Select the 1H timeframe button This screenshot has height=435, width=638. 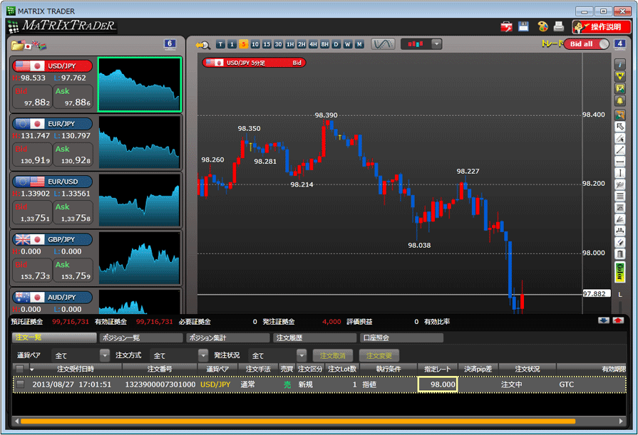coord(289,44)
